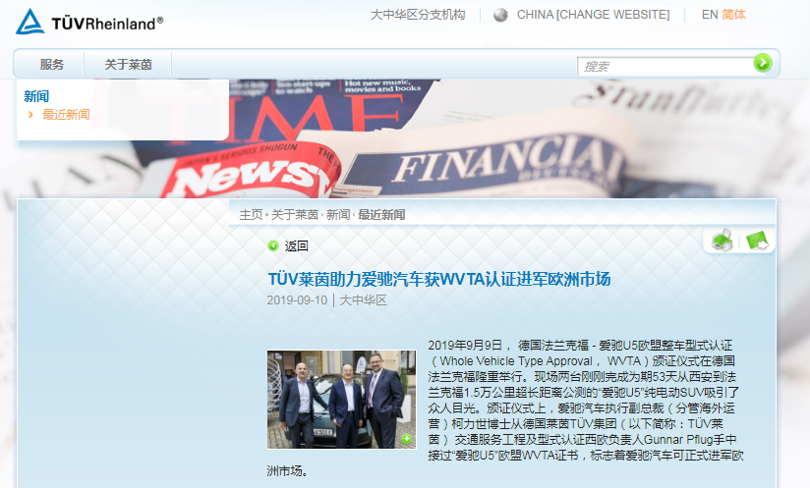The height and width of the screenshot is (488, 810).
Task: Click the globe icon beside CHINA
Action: click(500, 15)
